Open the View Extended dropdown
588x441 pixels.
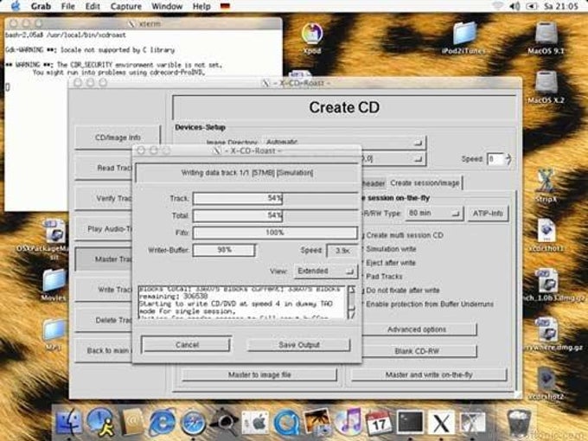(x=325, y=272)
